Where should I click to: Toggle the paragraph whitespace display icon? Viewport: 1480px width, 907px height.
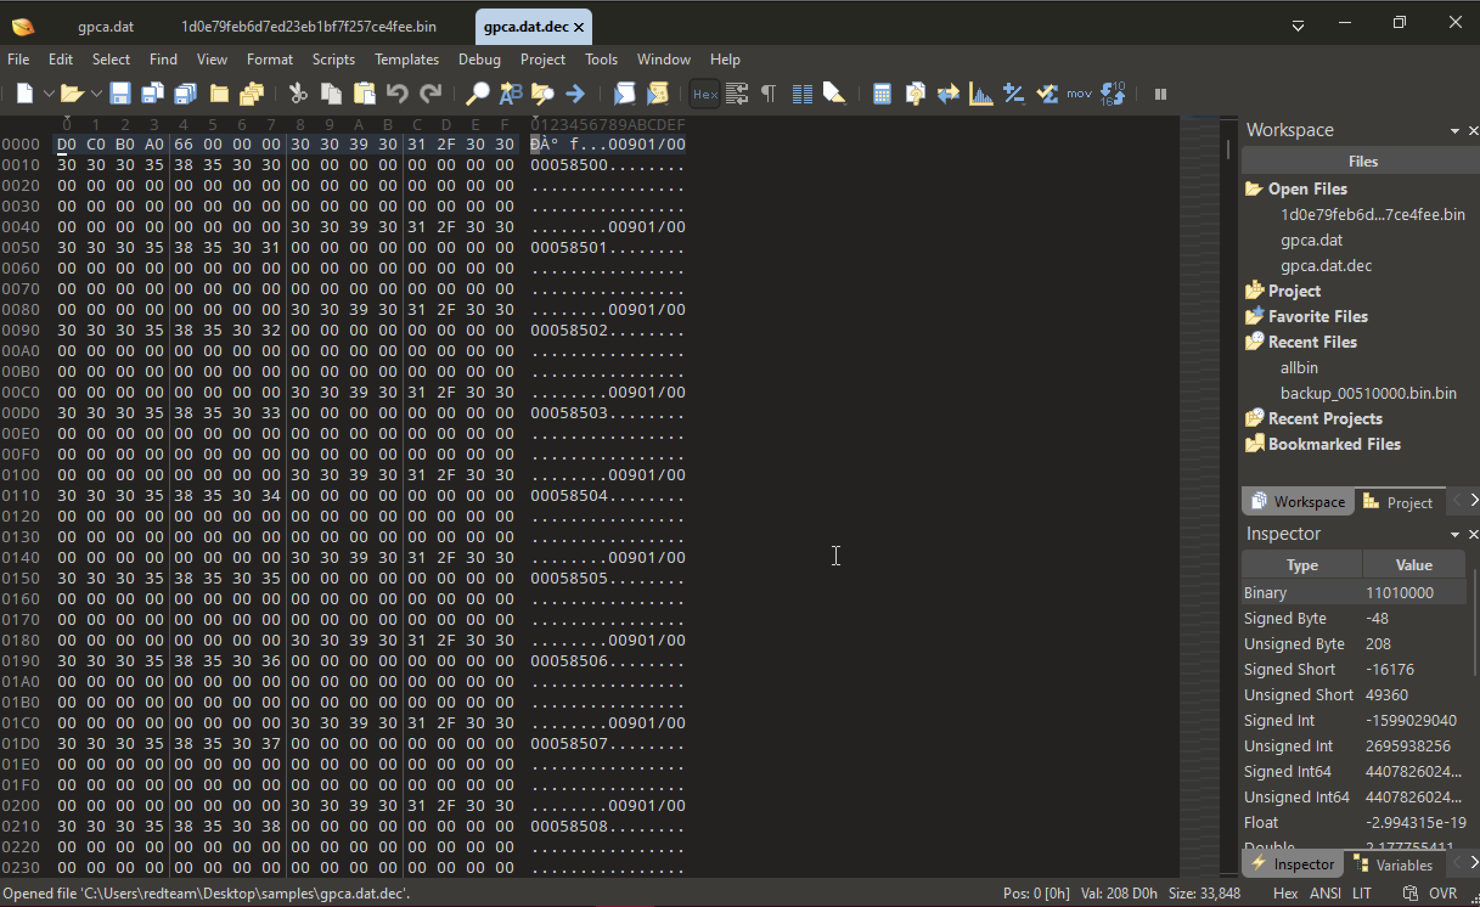pyautogui.click(x=769, y=94)
